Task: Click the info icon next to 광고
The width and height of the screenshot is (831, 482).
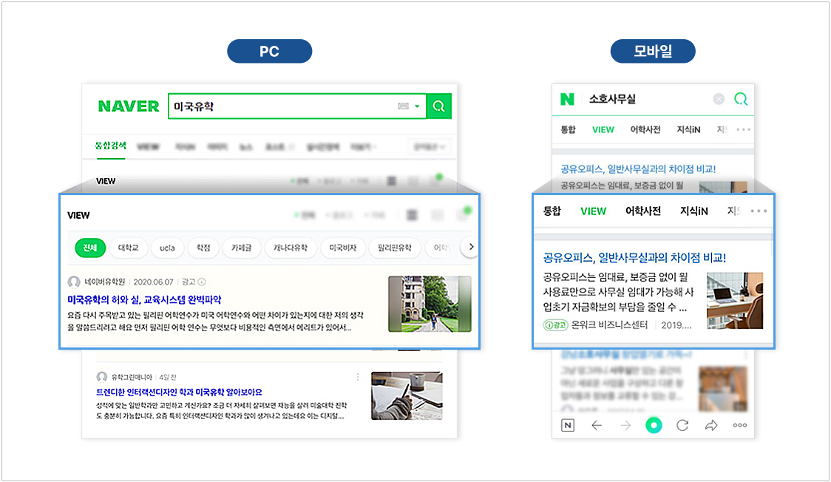Action: coord(202,282)
